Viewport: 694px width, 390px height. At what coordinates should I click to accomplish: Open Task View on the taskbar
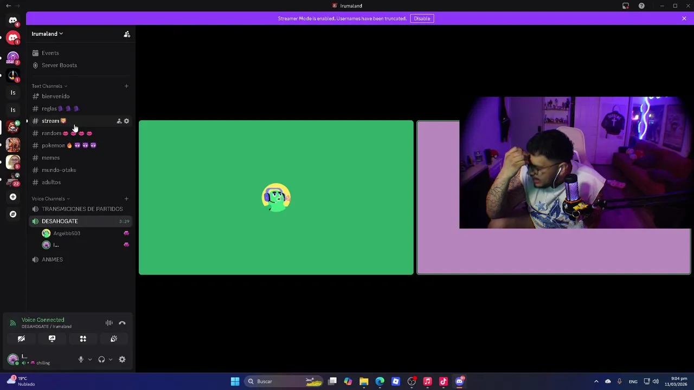[x=332, y=381]
